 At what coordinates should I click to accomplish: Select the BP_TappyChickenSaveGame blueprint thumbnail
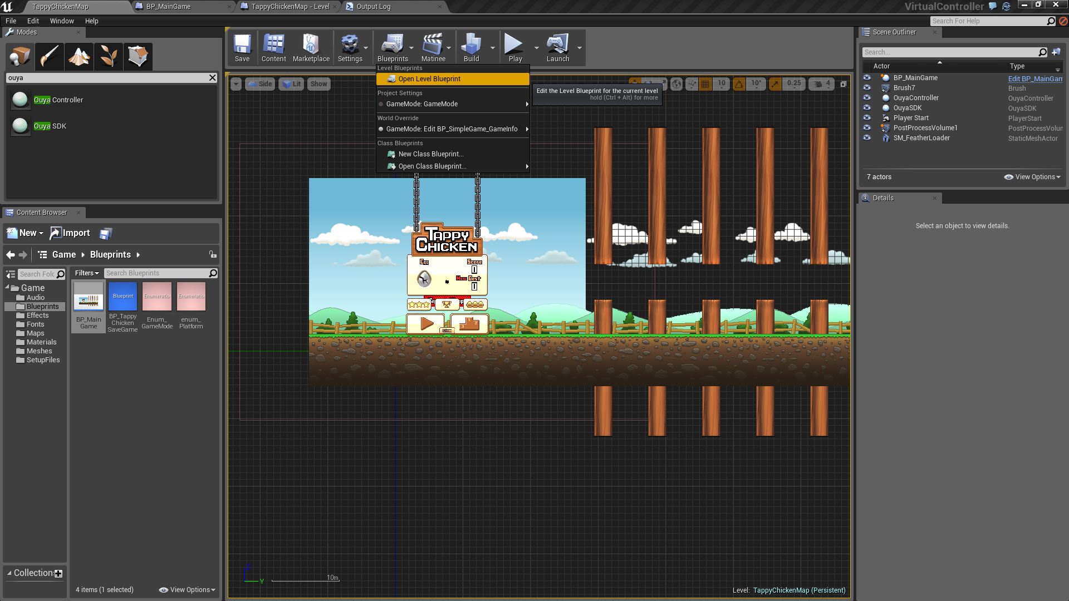point(122,297)
